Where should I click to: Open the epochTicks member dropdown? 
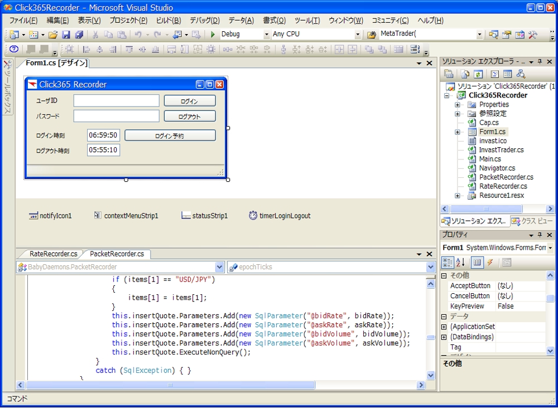point(431,267)
